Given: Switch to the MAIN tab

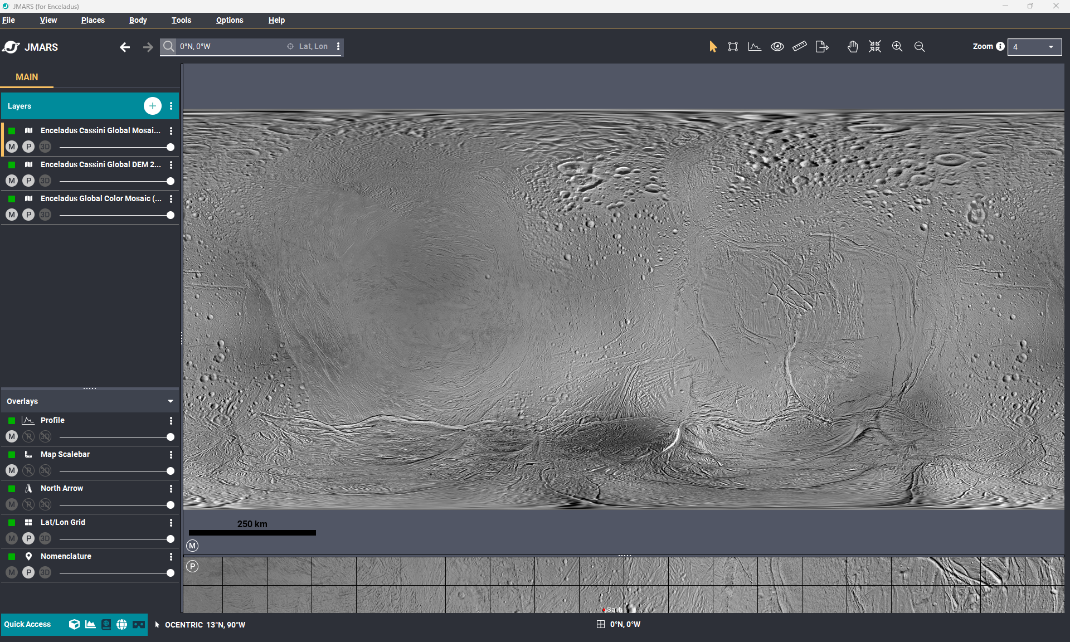Looking at the screenshot, I should pos(27,77).
